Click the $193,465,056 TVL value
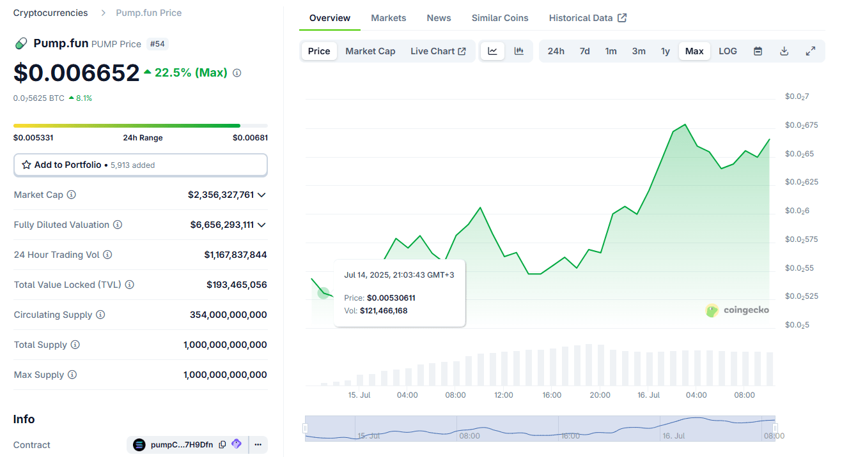This screenshot has height=457, width=849. [x=237, y=285]
